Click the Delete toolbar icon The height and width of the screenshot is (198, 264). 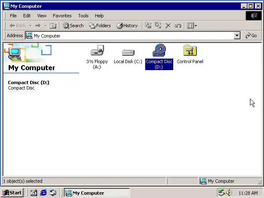[168, 26]
